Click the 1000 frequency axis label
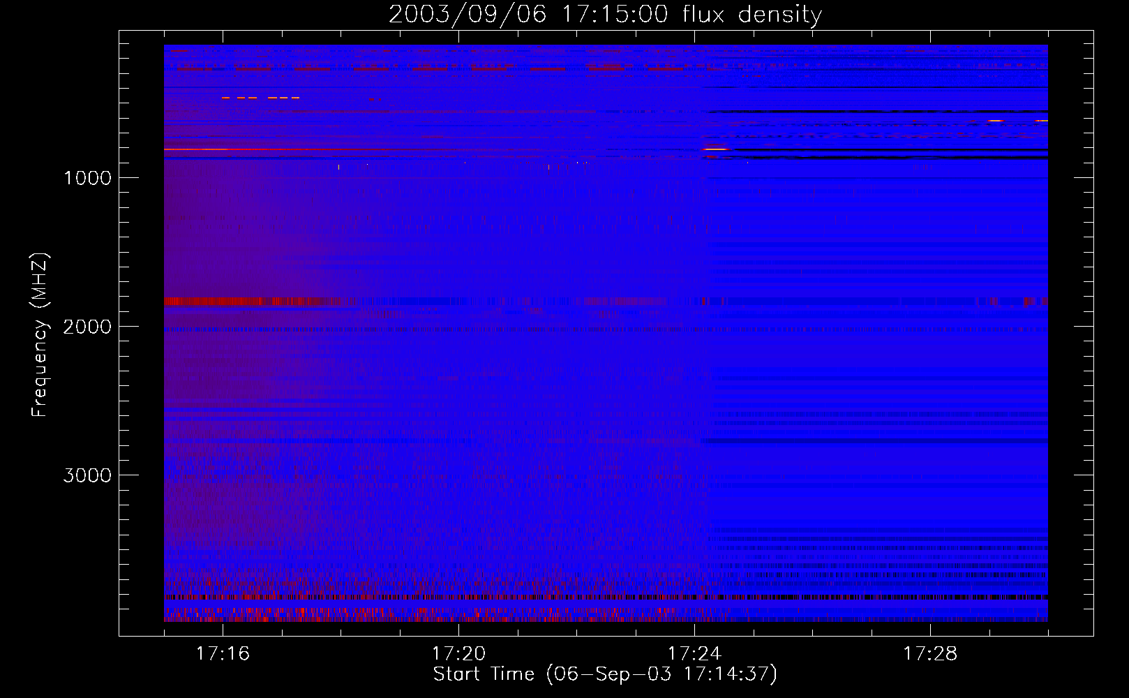 87,178
